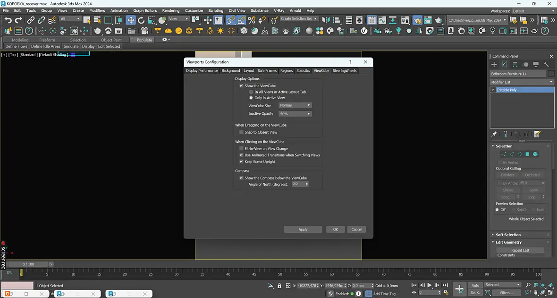Click the Define Flows button
Screen dimensions: 557x298
tap(17, 46)
